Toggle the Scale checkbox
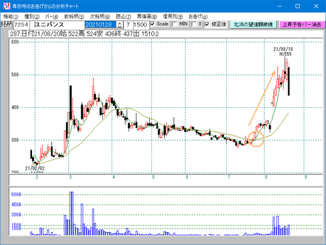The width and height of the screenshot is (326, 245). [x=153, y=24]
